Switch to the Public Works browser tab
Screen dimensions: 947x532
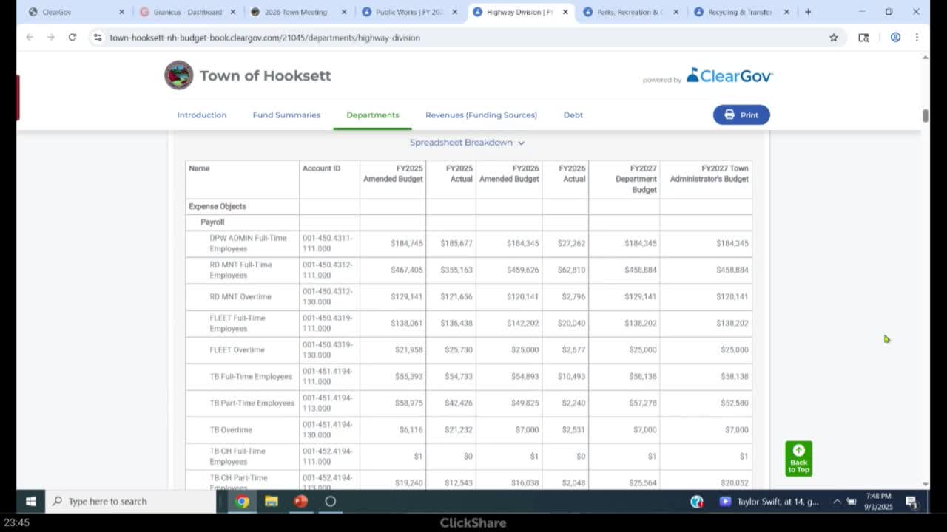point(408,12)
